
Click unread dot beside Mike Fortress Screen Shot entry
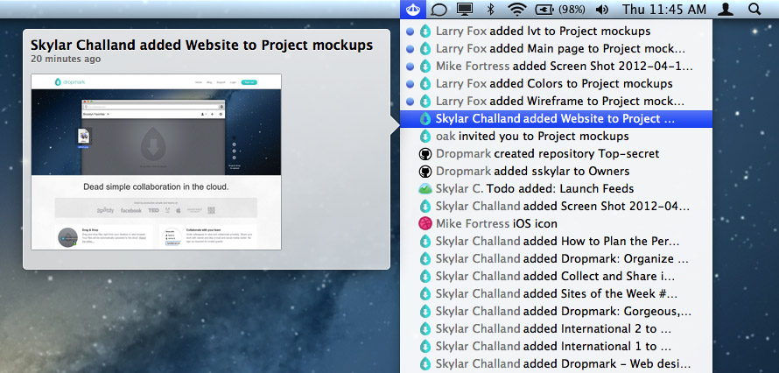click(x=411, y=66)
